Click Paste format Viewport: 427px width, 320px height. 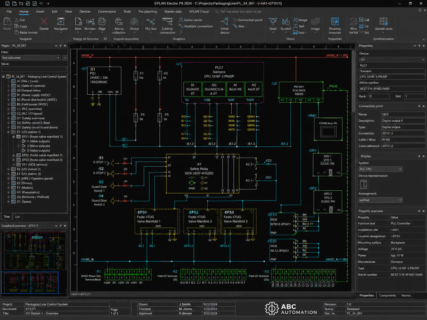coord(26,32)
